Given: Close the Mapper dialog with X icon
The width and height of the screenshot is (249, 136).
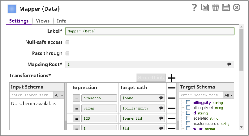Looking at the screenshot, I should (x=237, y=7).
